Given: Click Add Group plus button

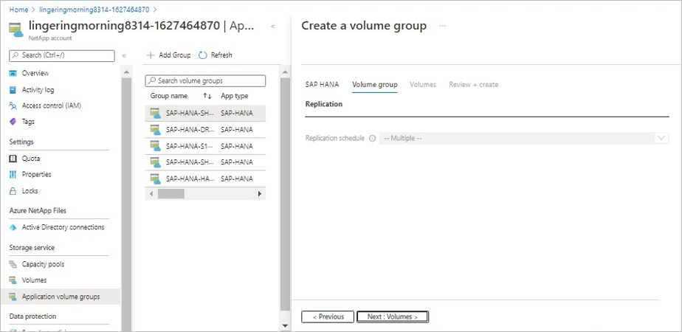Looking at the screenshot, I should coord(151,55).
